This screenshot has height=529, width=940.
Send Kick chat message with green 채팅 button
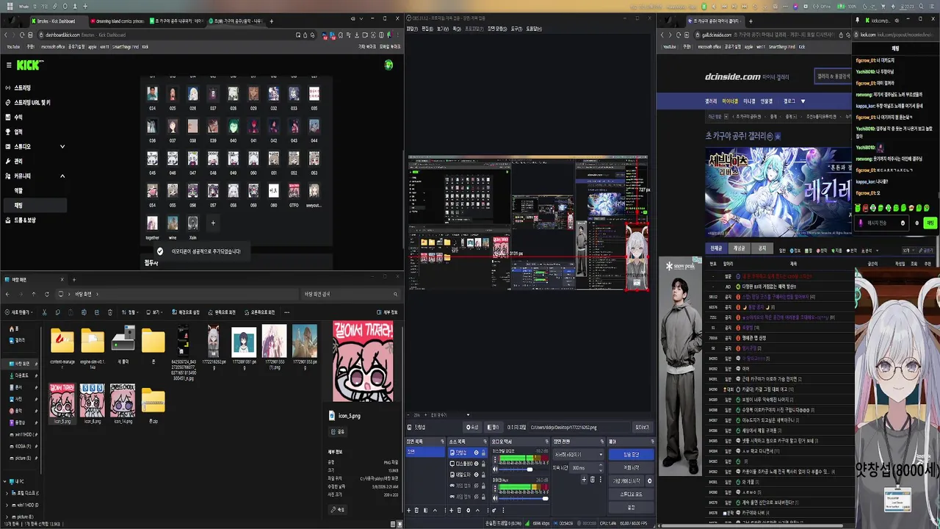930,223
